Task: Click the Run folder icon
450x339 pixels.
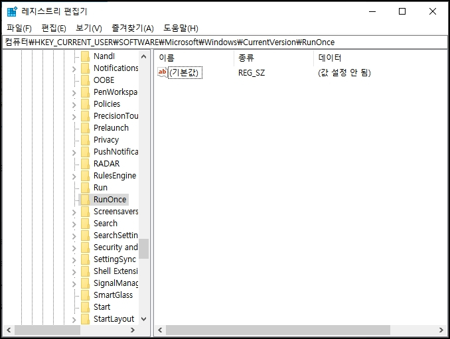Action: tap(85, 188)
